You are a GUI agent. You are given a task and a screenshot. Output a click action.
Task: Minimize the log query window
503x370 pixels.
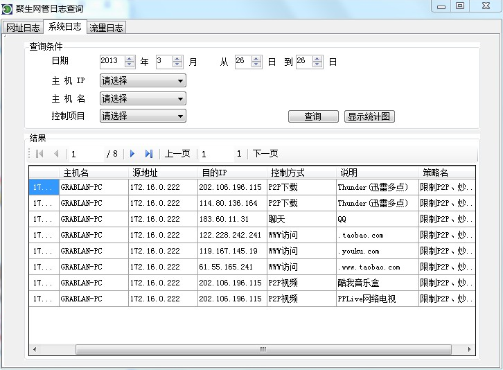pyautogui.click(x=441, y=6)
